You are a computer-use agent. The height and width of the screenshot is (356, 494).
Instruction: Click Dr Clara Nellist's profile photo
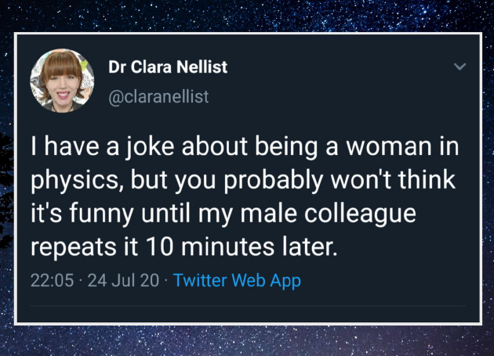61,81
